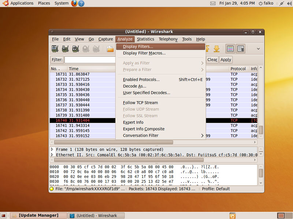Expand the Frame 1 tree row

pos(52,149)
